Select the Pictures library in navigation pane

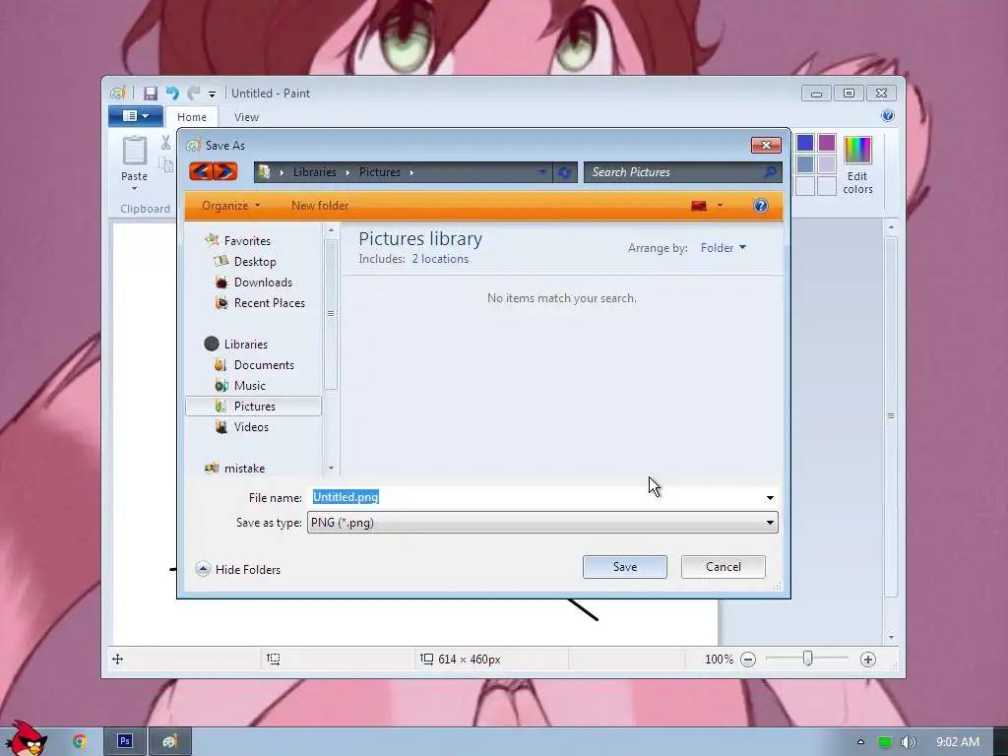254,407
